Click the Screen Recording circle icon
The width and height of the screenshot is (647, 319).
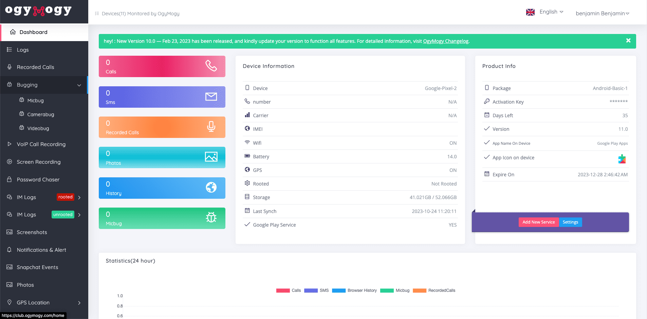tap(10, 162)
